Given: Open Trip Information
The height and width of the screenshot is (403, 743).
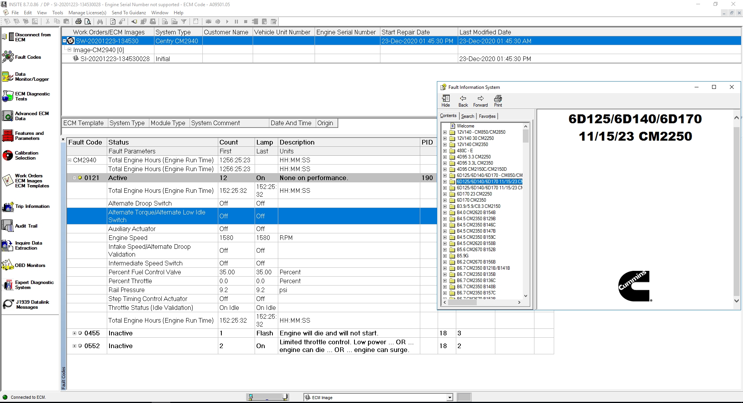Looking at the screenshot, I should tap(26, 206).
